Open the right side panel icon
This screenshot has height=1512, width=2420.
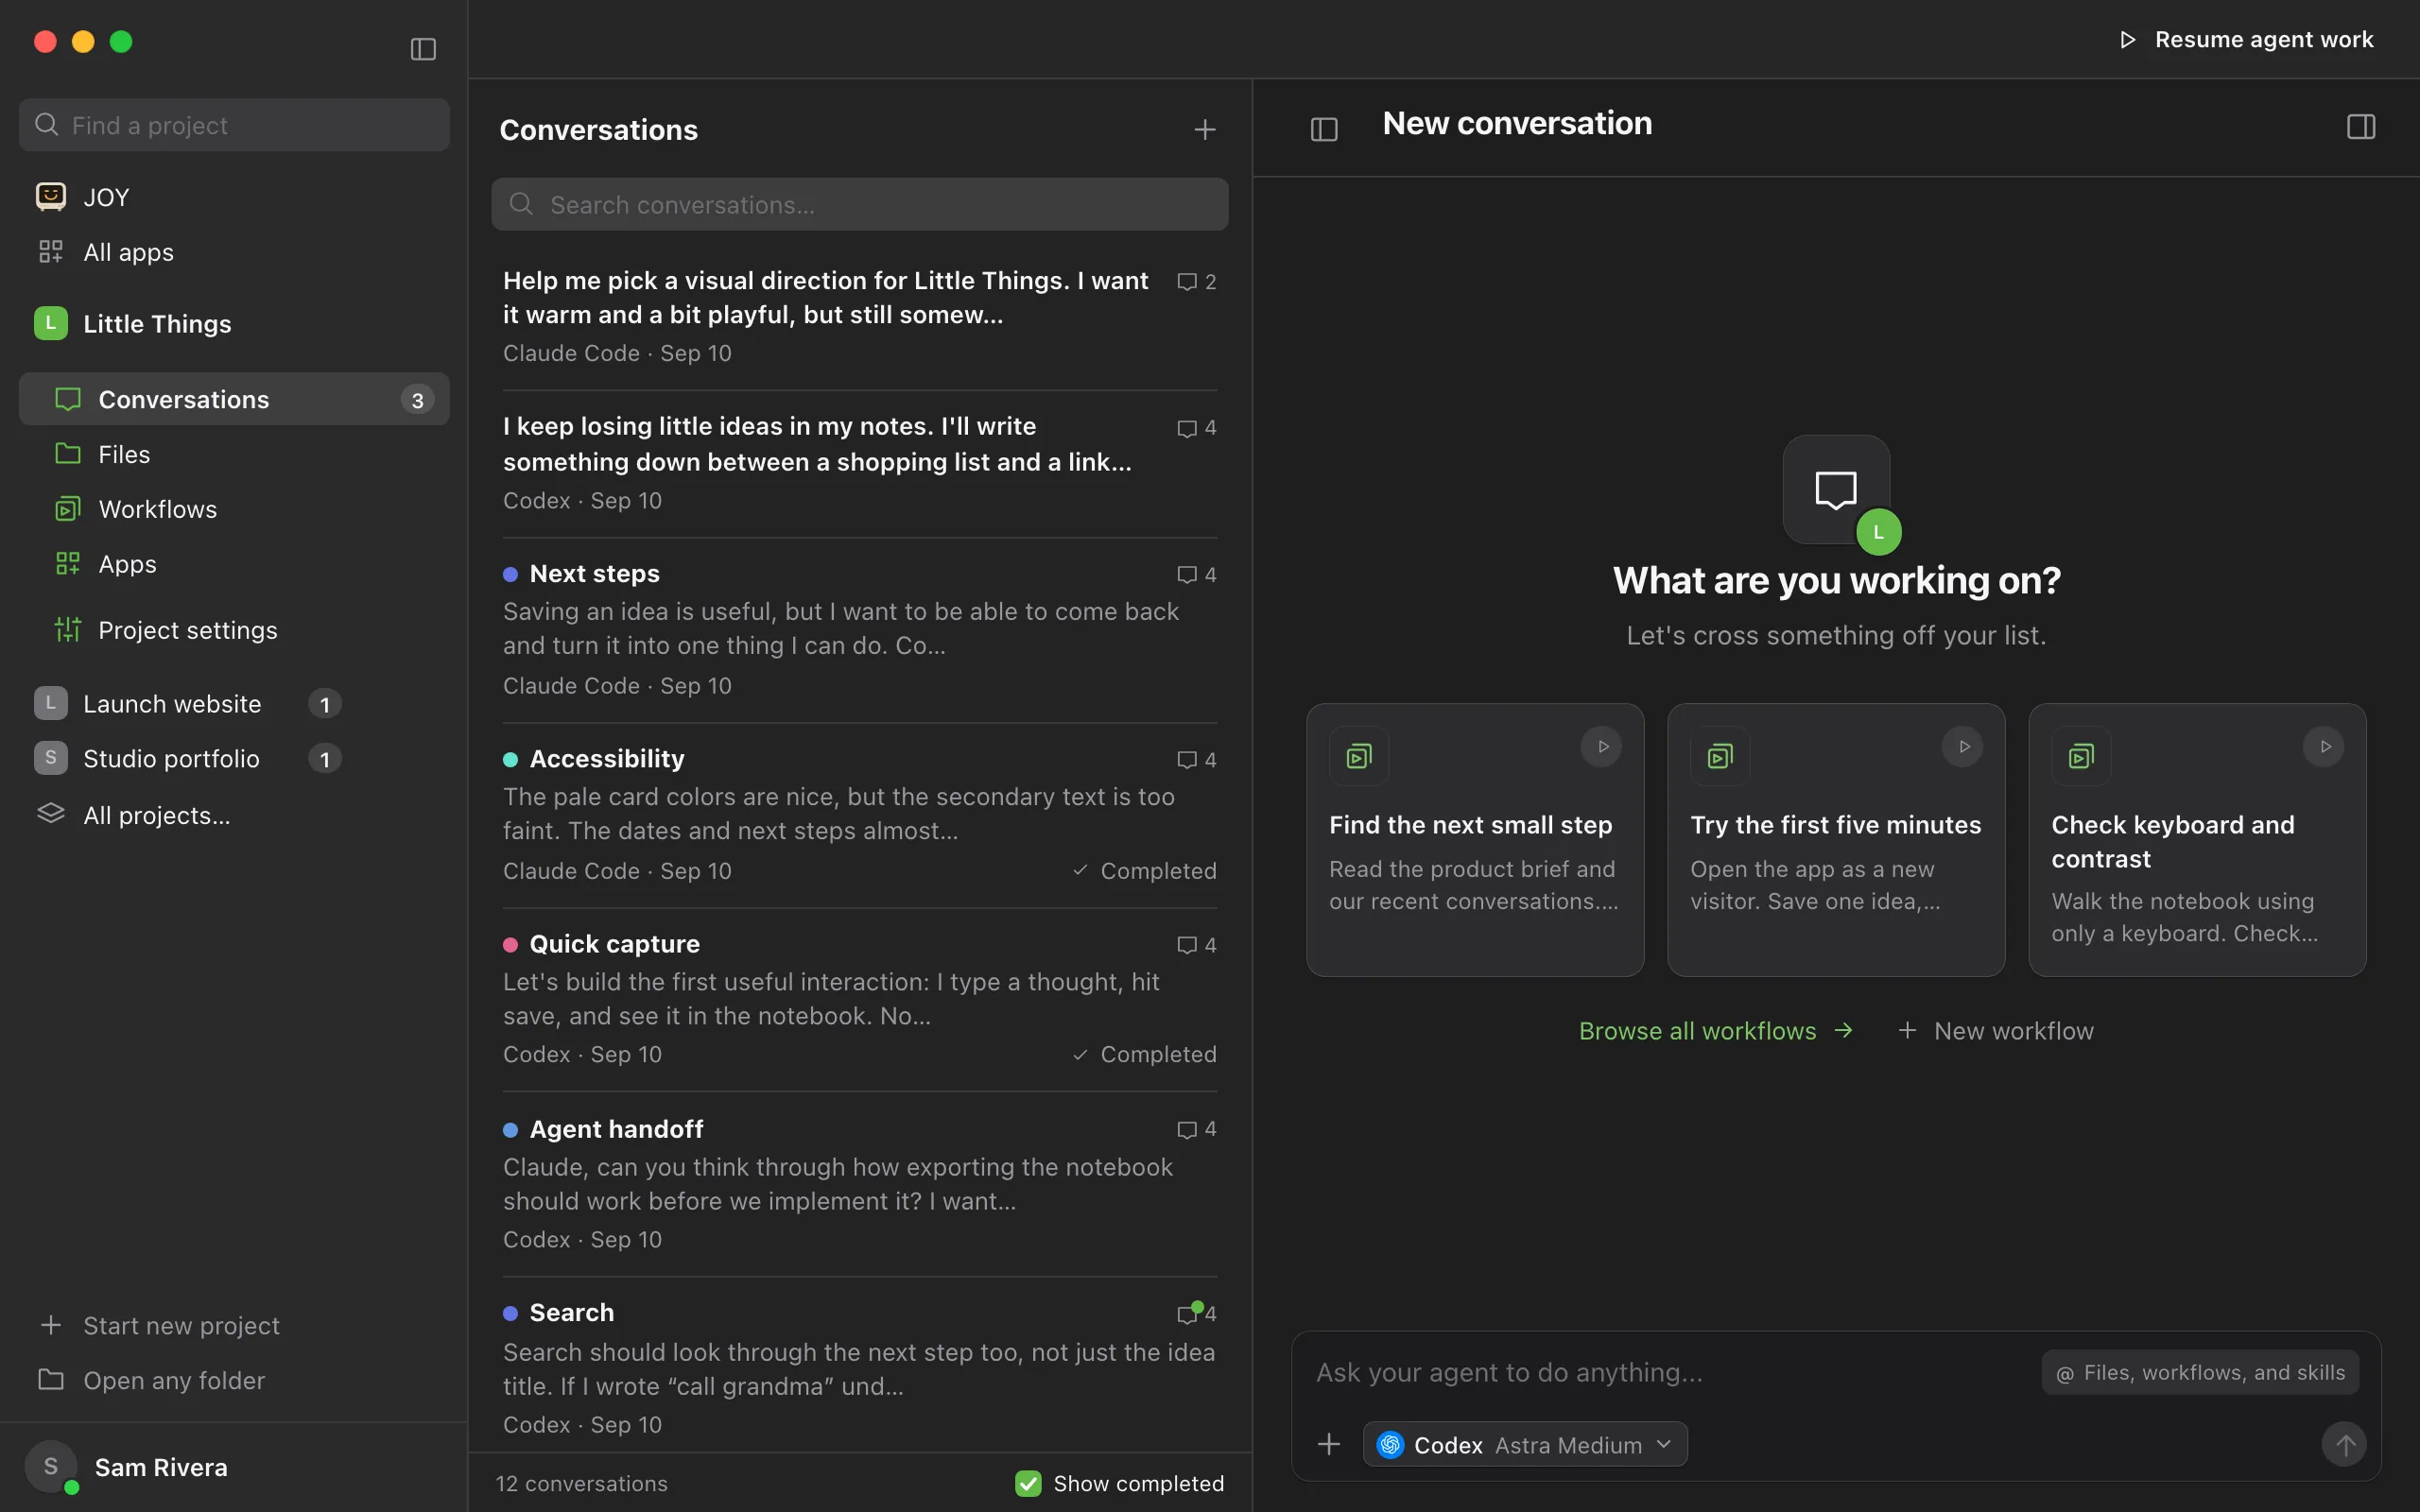(x=2360, y=127)
